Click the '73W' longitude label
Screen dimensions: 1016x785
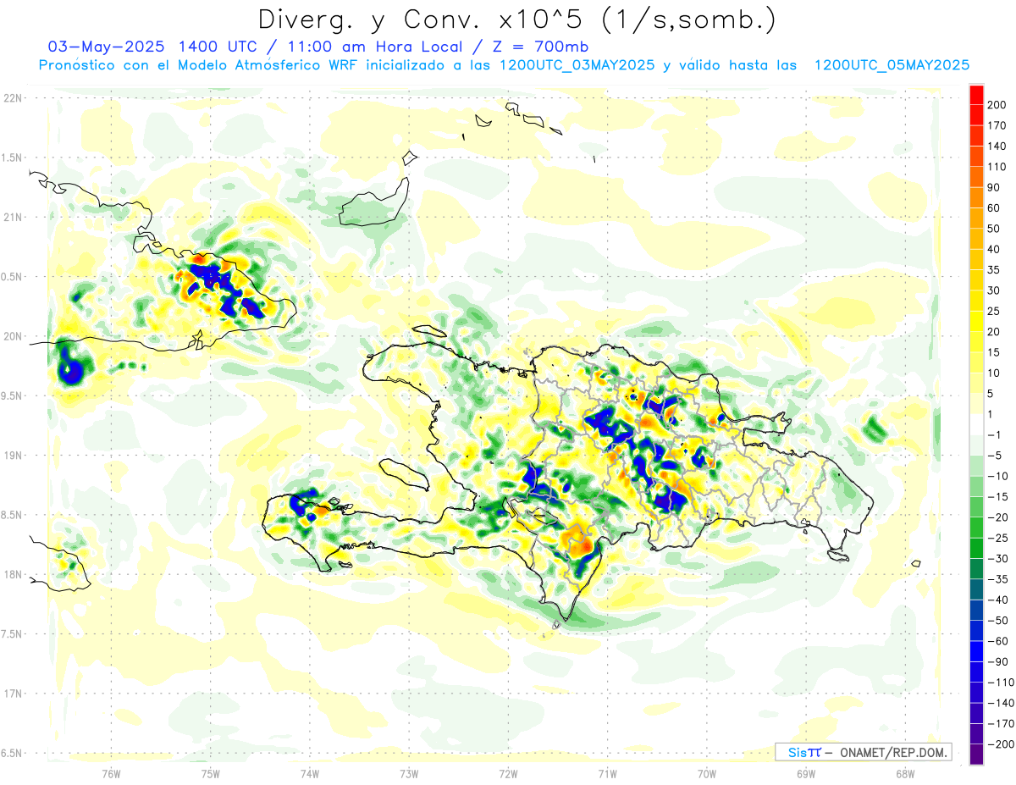tap(409, 774)
